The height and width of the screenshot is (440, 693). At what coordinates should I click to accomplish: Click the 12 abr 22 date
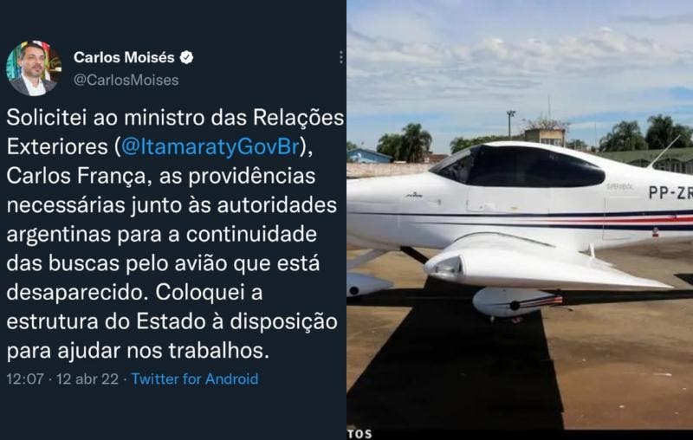[87, 379]
